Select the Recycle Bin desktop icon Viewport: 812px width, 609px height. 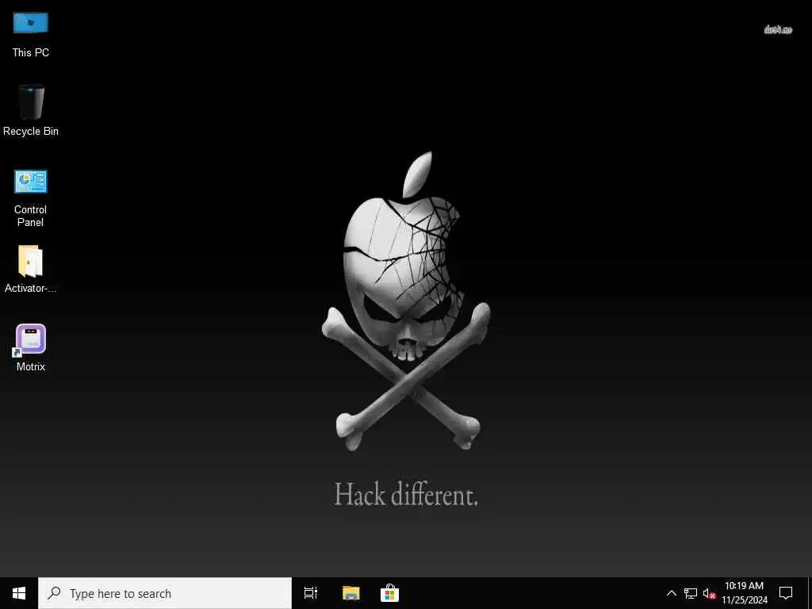click(x=31, y=110)
